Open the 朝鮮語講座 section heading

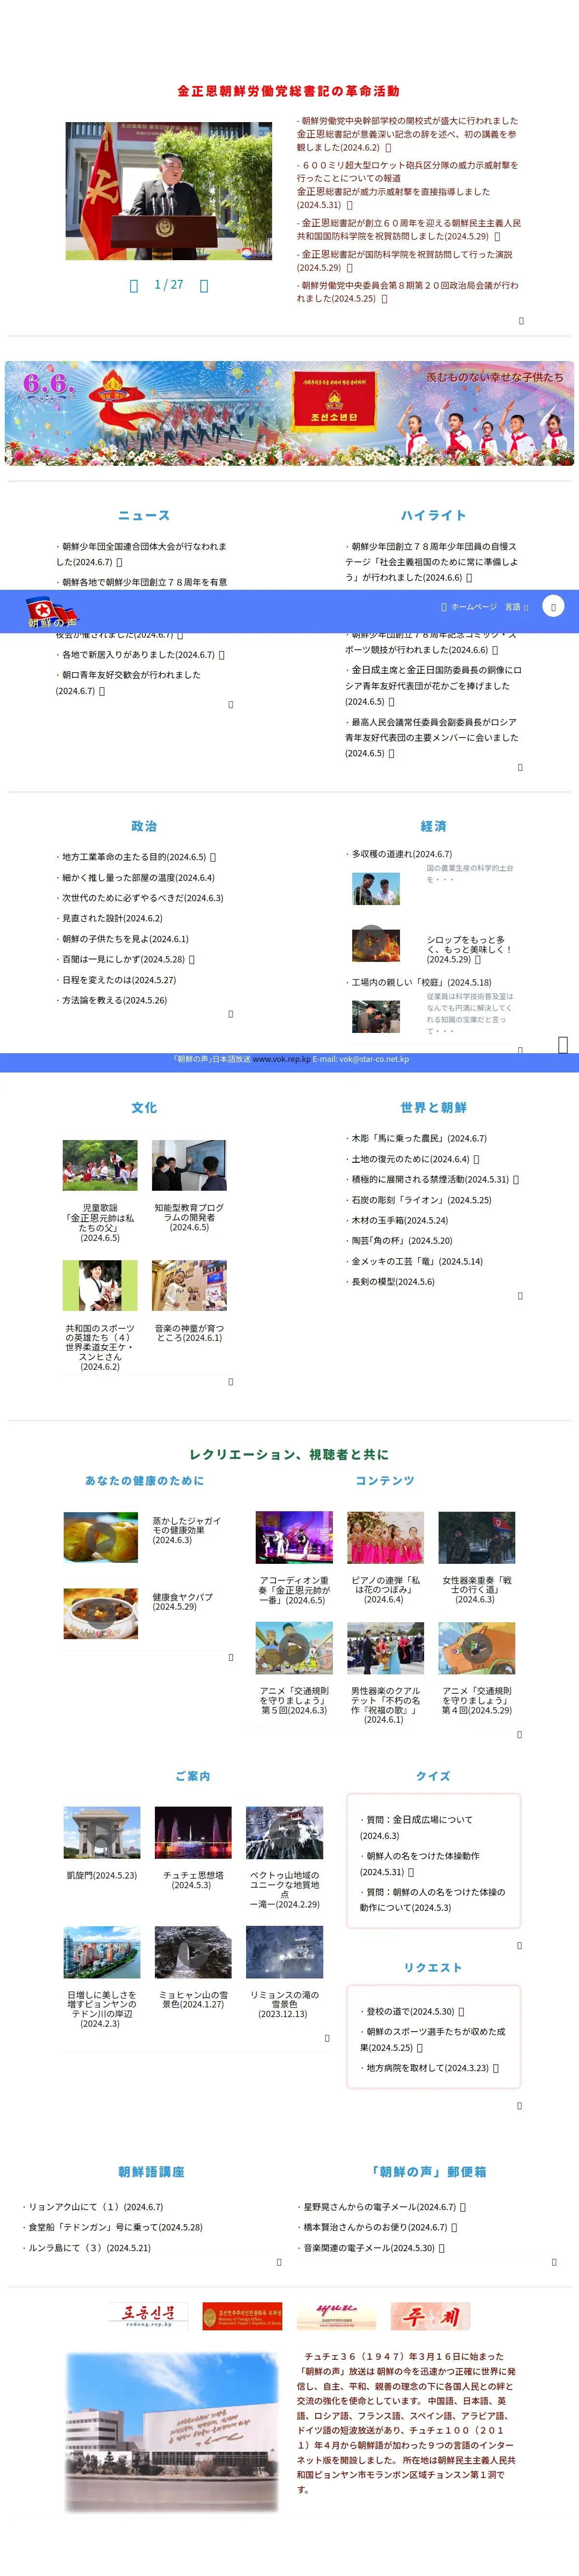(151, 2171)
